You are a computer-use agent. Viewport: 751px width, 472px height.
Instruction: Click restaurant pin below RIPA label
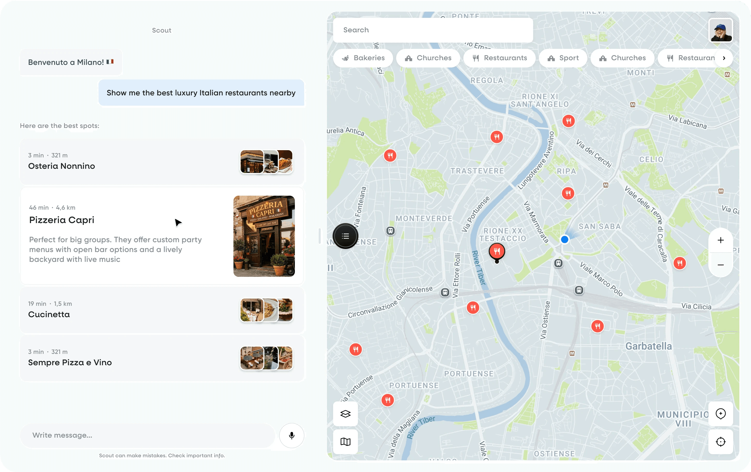pyautogui.click(x=568, y=193)
